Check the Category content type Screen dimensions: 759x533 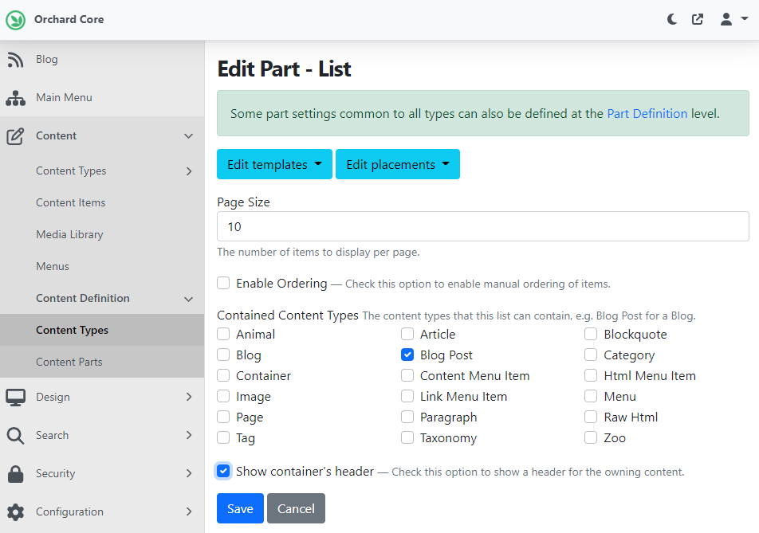[x=591, y=355]
